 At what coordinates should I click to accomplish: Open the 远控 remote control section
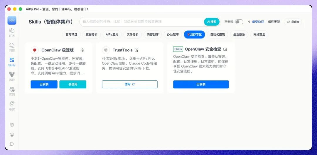pos(12,77)
